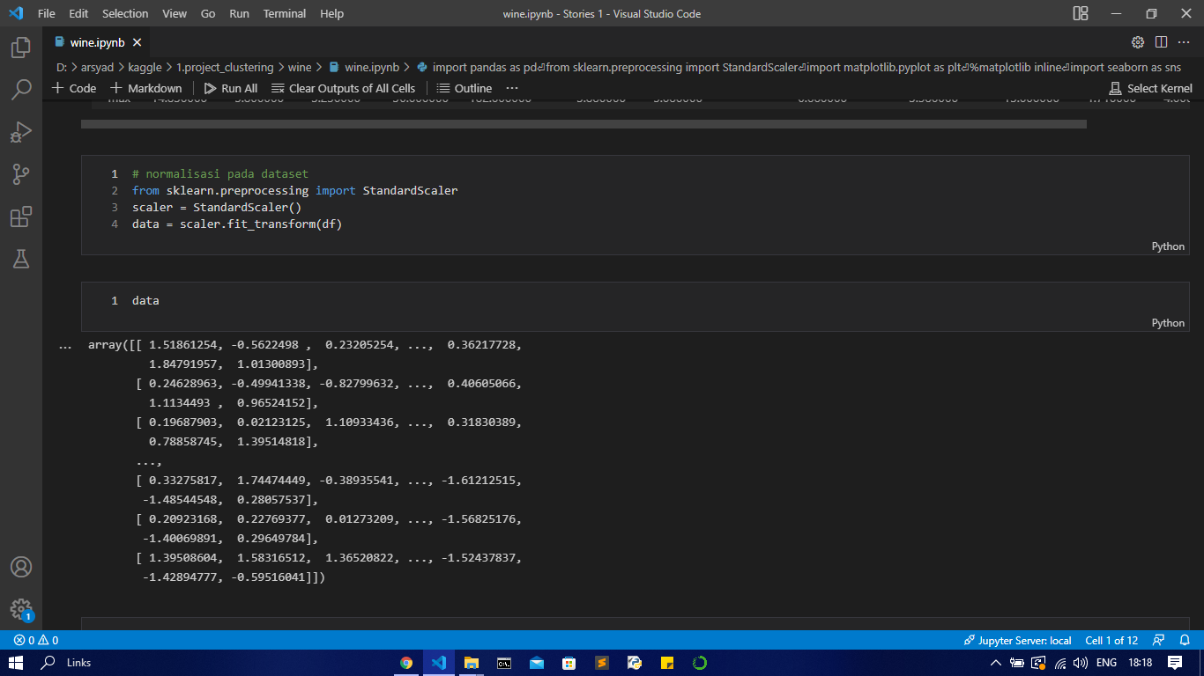This screenshot has height=676, width=1204.
Task: Open notebook settings gear in editor toolbar
Action: [1138, 42]
